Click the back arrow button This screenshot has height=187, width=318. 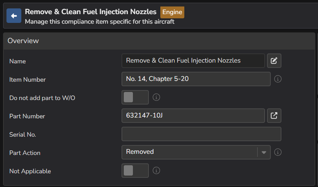point(14,16)
